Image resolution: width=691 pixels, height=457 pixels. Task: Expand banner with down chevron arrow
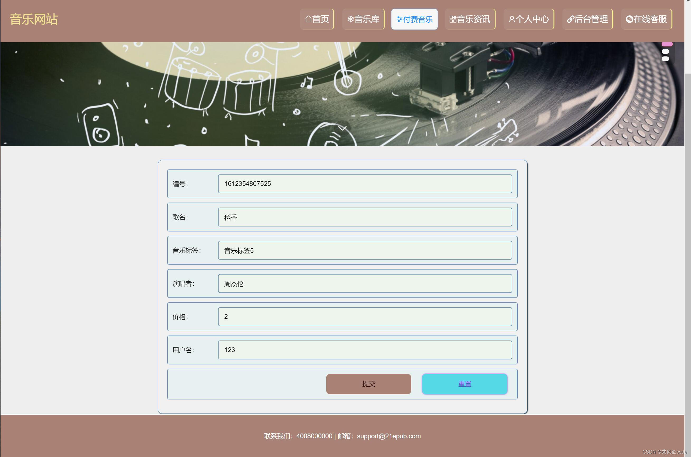(x=342, y=128)
